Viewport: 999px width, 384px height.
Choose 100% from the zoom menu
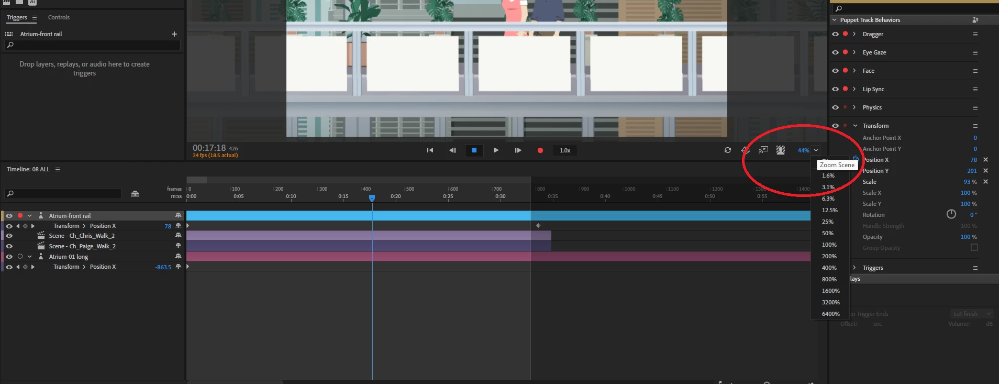tap(829, 245)
